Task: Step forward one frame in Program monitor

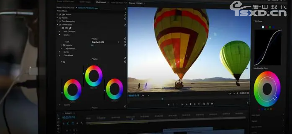Action: click(195, 104)
